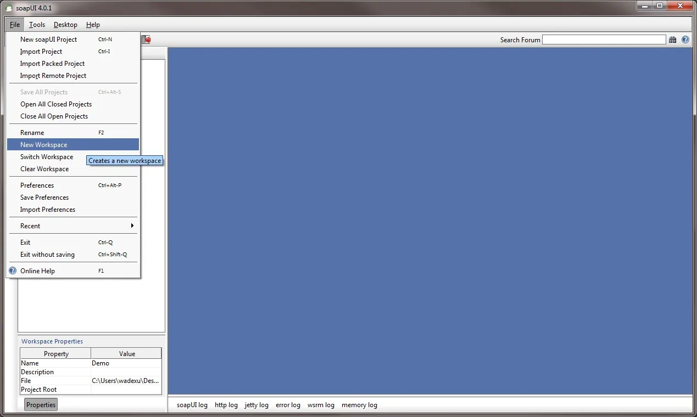Show the jetty log tab
The image size is (697, 417).
pyautogui.click(x=257, y=405)
